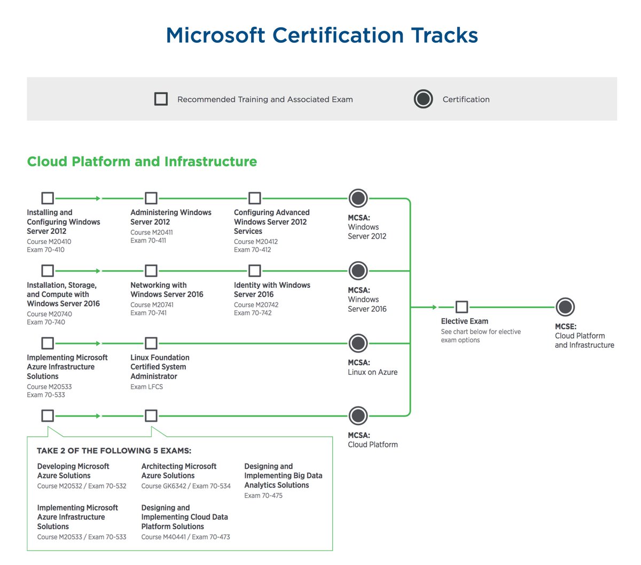This screenshot has width=641, height=565.
Task: Click Linux Foundation Certified System Administrator text
Action: click(160, 367)
